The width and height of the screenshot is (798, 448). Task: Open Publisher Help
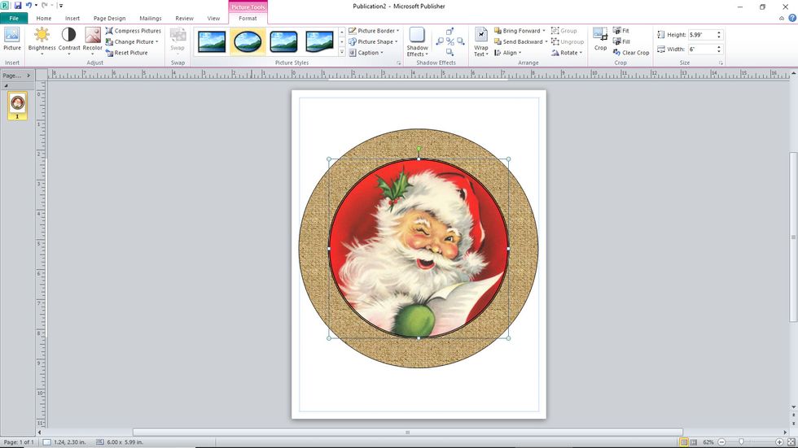click(x=791, y=18)
